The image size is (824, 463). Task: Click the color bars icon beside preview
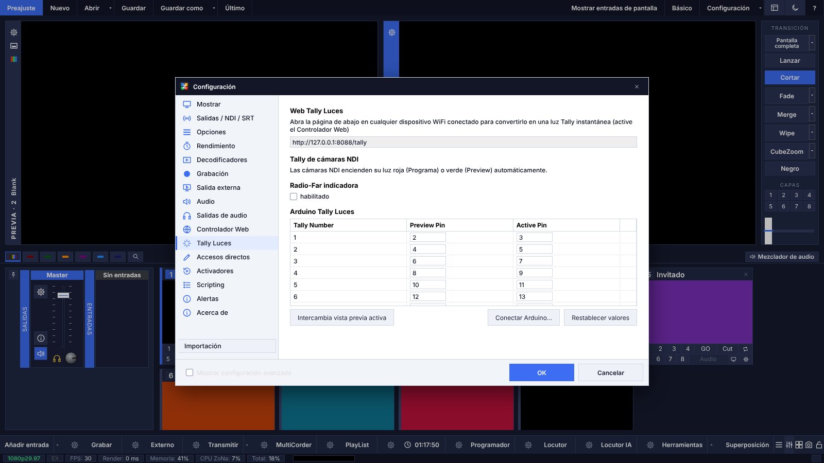click(x=14, y=59)
